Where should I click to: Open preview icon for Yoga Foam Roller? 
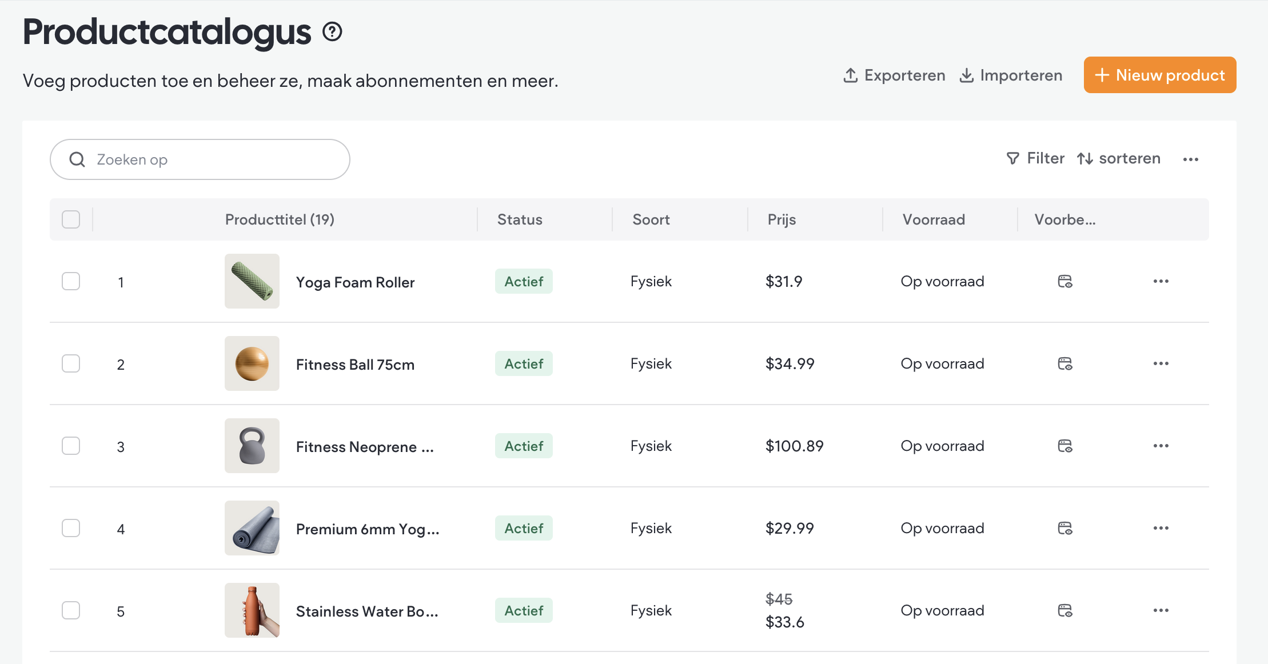click(x=1064, y=281)
